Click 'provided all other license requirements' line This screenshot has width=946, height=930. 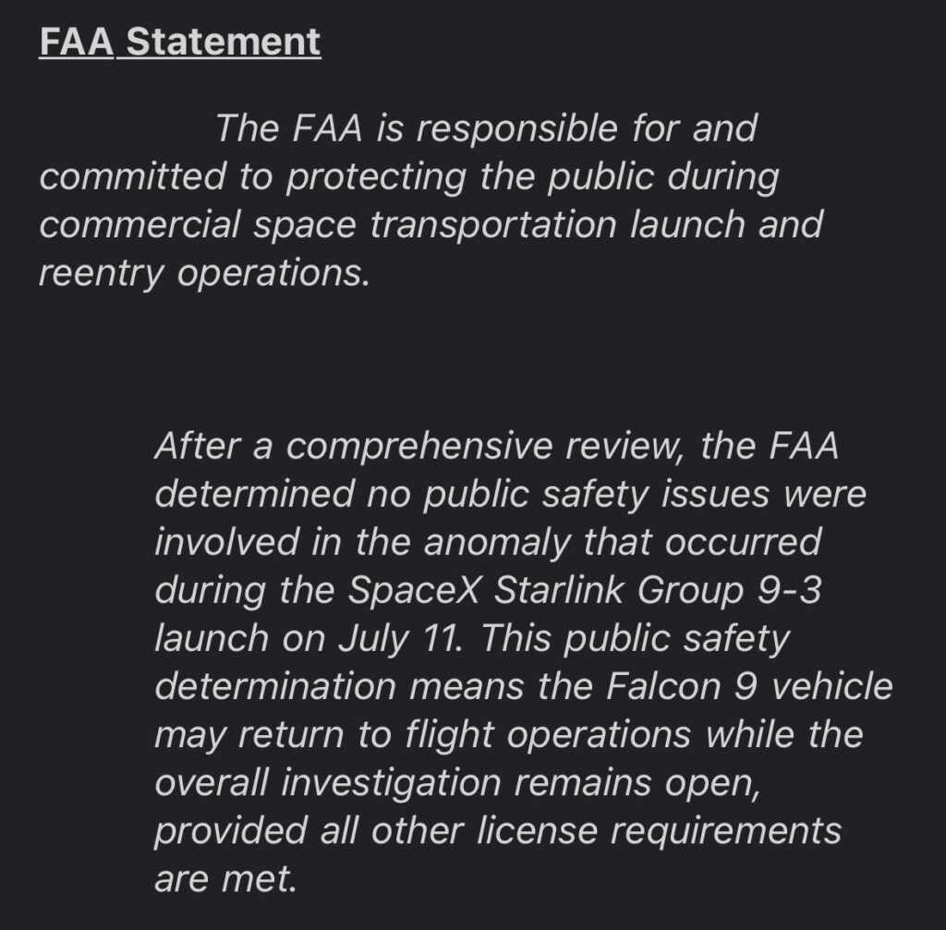point(498,831)
